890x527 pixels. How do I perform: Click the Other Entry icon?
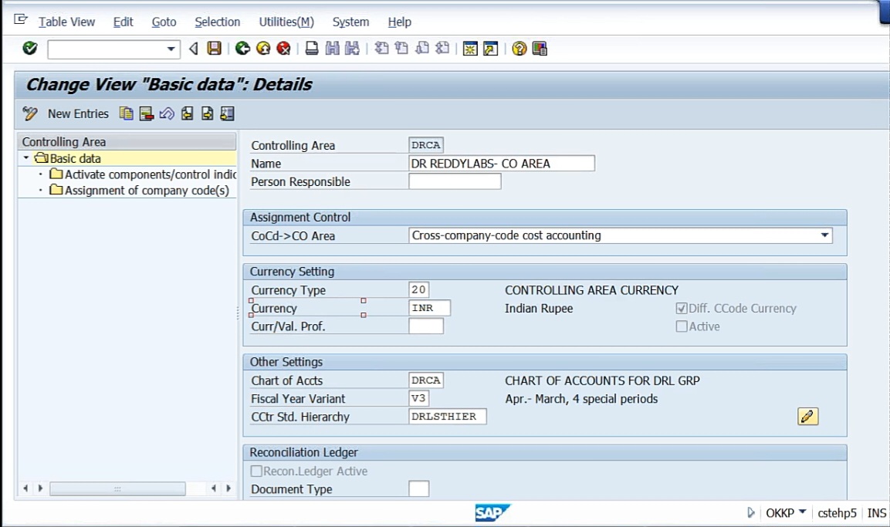coord(227,114)
